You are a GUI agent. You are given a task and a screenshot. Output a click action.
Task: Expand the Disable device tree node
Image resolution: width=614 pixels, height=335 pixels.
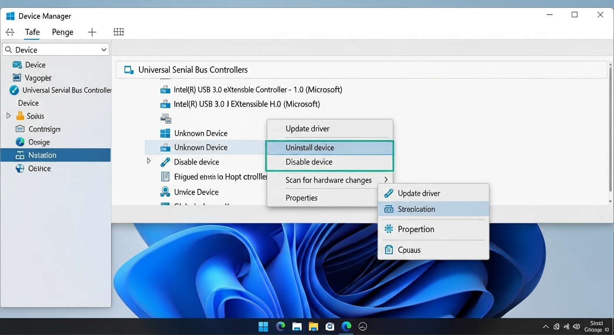(x=149, y=161)
